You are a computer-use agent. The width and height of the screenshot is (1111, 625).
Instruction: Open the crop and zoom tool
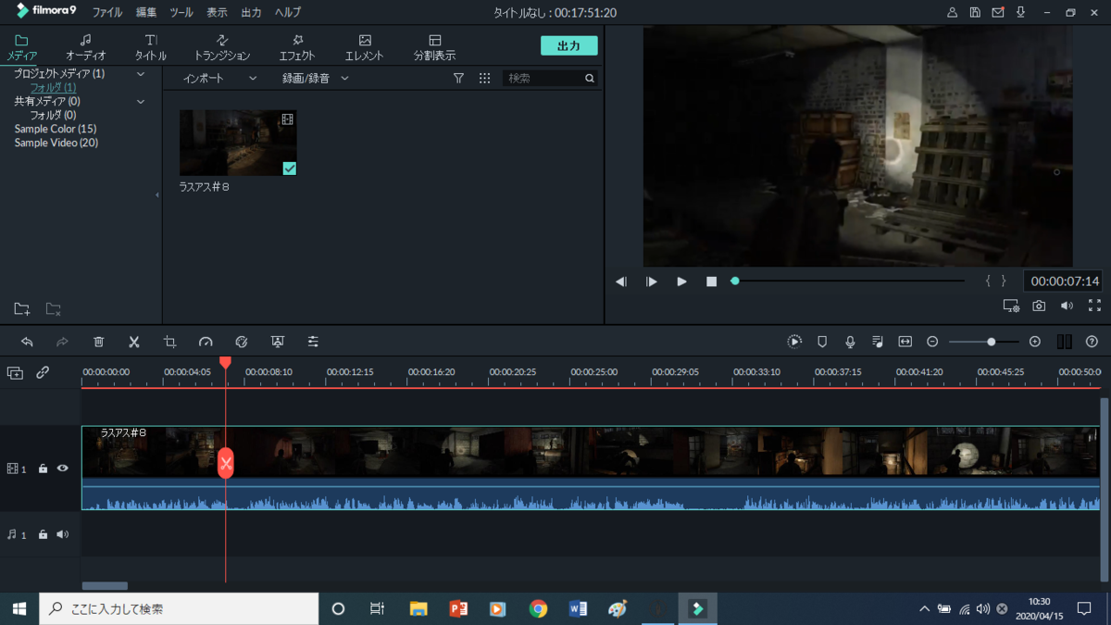point(169,342)
